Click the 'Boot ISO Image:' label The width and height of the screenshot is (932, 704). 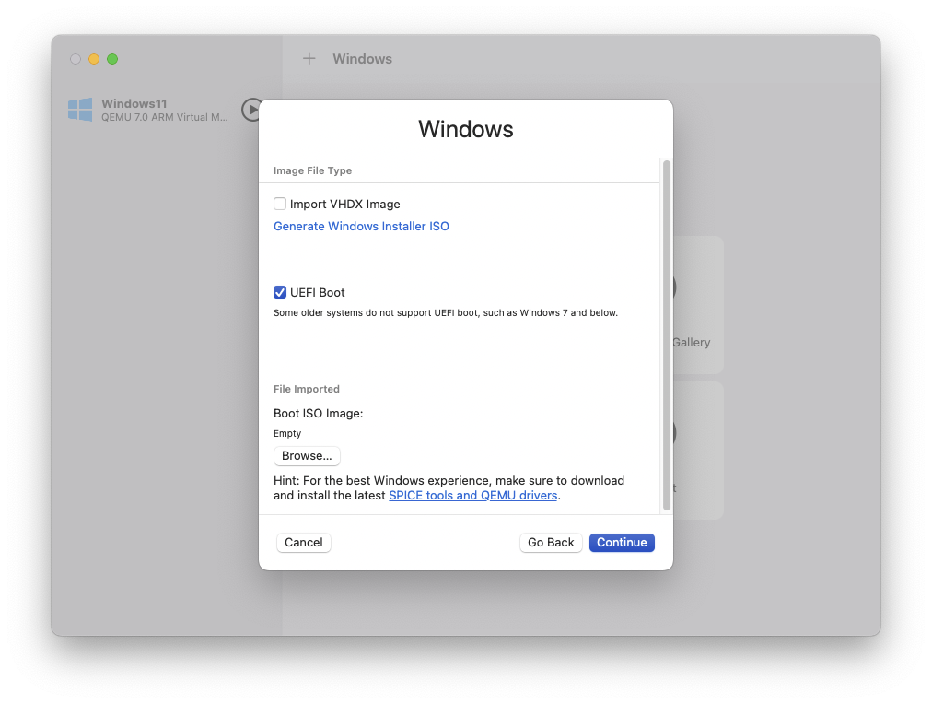click(318, 413)
